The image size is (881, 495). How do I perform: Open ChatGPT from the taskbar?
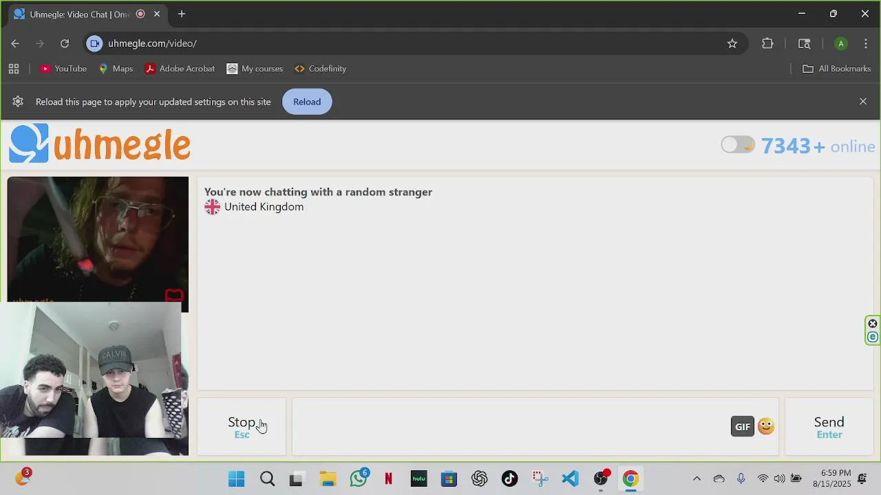pyautogui.click(x=479, y=478)
